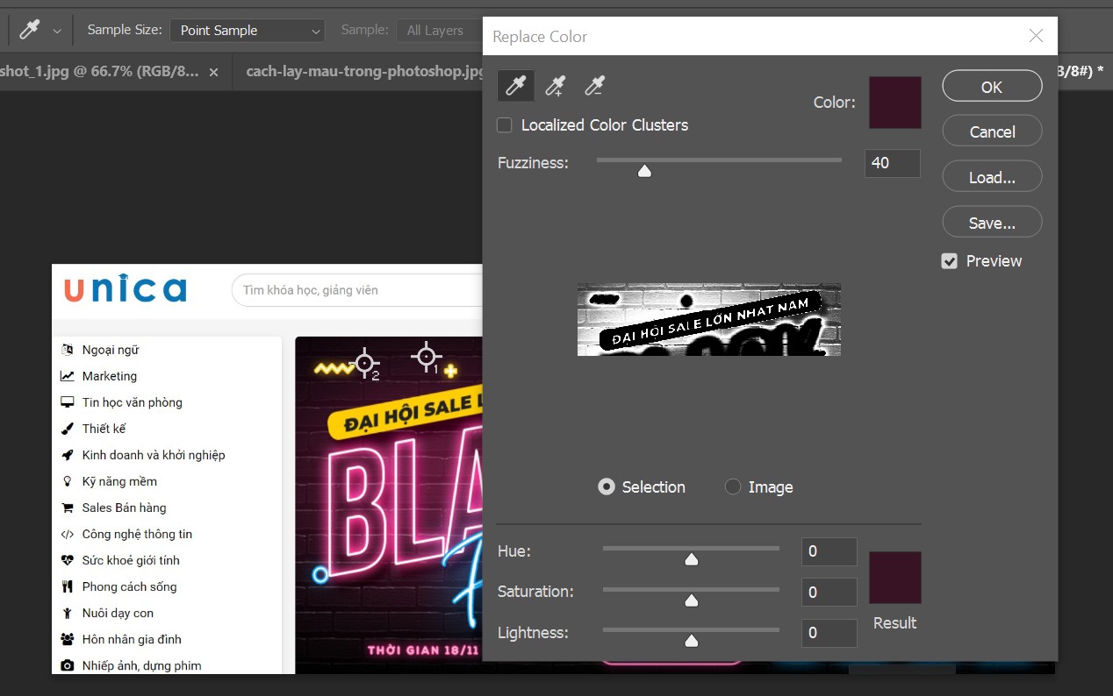
Task: Click the Nhiếp ảnh camera icon
Action: [x=67, y=665]
